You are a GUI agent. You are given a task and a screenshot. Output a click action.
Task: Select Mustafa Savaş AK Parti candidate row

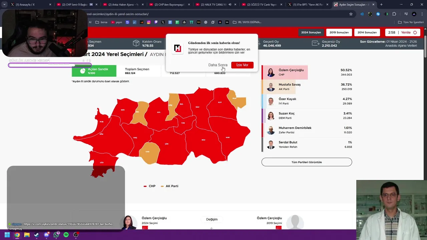[307, 87]
